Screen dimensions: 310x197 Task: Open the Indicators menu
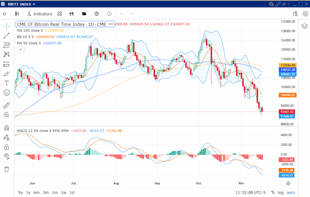(39, 14)
